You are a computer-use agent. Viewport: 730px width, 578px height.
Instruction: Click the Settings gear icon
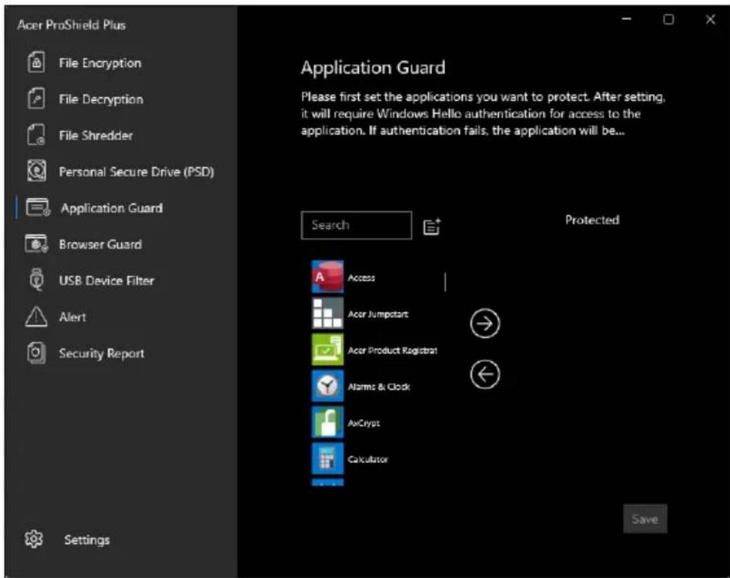[x=34, y=539]
